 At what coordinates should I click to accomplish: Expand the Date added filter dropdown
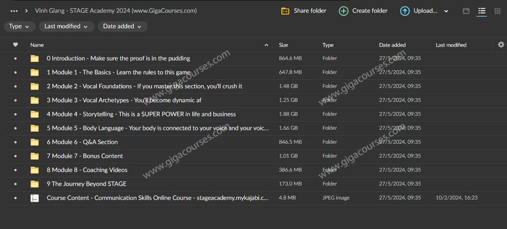point(122,26)
